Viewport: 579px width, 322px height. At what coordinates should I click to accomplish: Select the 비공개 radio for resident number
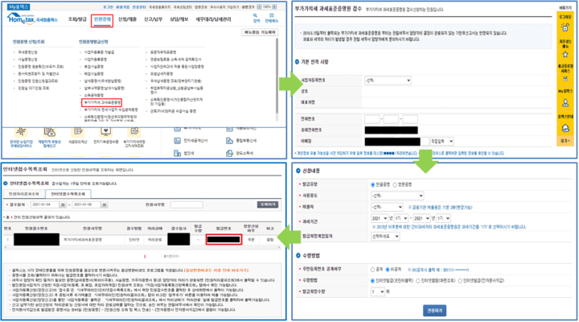point(388,270)
